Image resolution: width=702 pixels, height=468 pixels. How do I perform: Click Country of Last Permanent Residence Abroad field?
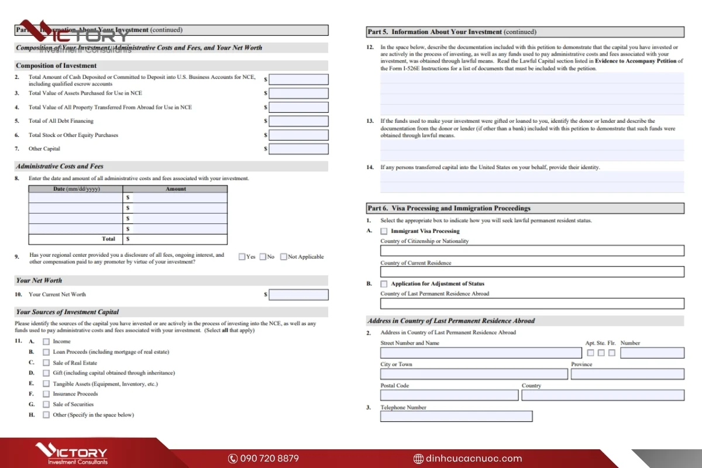[532, 304]
